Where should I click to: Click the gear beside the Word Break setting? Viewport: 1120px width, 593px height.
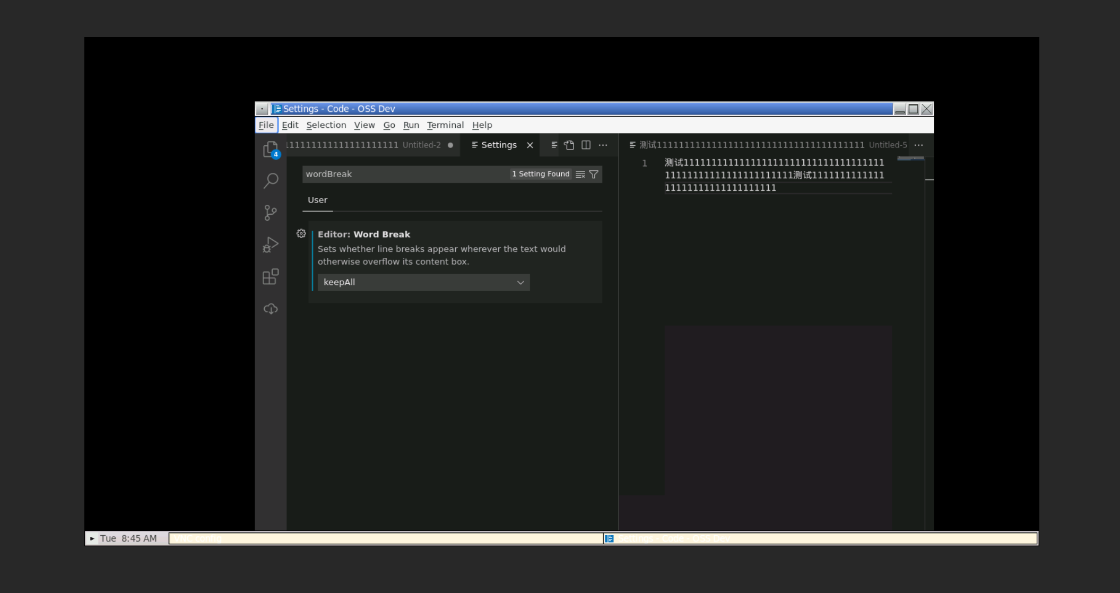(x=301, y=233)
